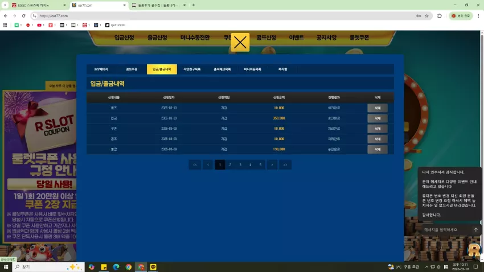Delete the 130,000 withdrawal record row
Viewport: 484px width, 272px height.
(377, 149)
